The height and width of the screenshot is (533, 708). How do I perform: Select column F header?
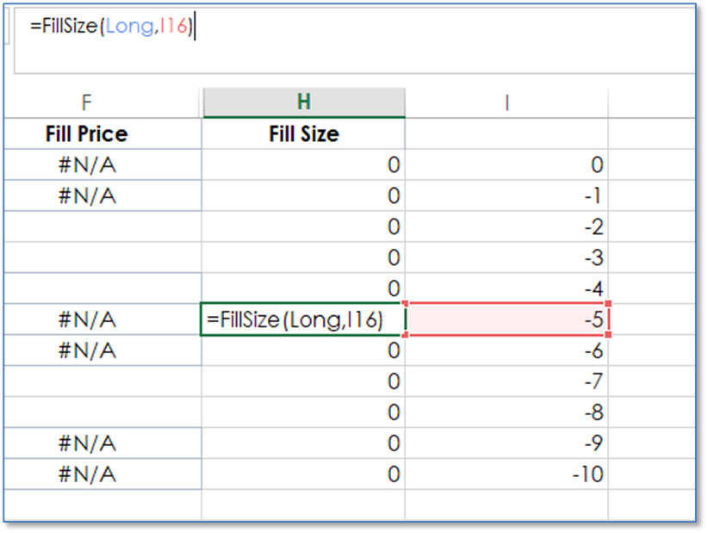86,102
